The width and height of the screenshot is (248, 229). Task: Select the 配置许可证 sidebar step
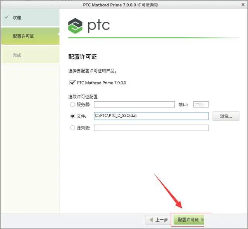tap(30, 36)
